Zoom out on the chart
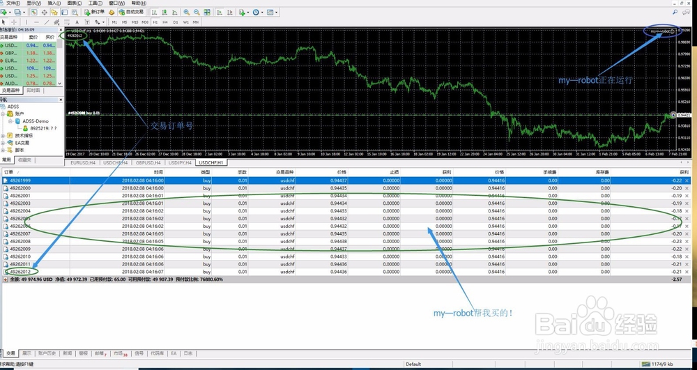This screenshot has width=697, height=370. pyautogui.click(x=197, y=12)
